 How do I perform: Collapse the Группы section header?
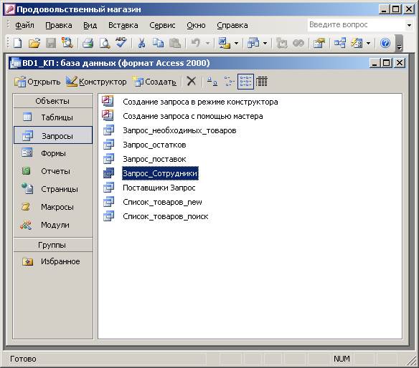[x=52, y=245]
